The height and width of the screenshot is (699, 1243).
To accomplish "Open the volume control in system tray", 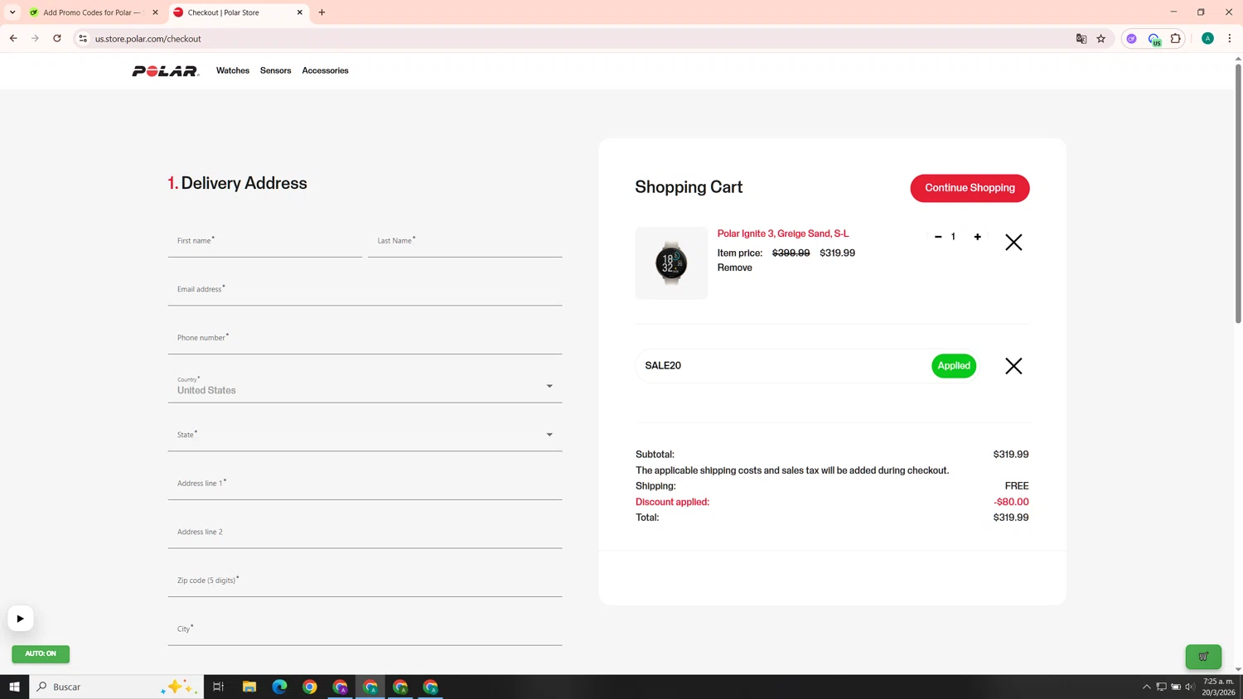I will (1189, 687).
